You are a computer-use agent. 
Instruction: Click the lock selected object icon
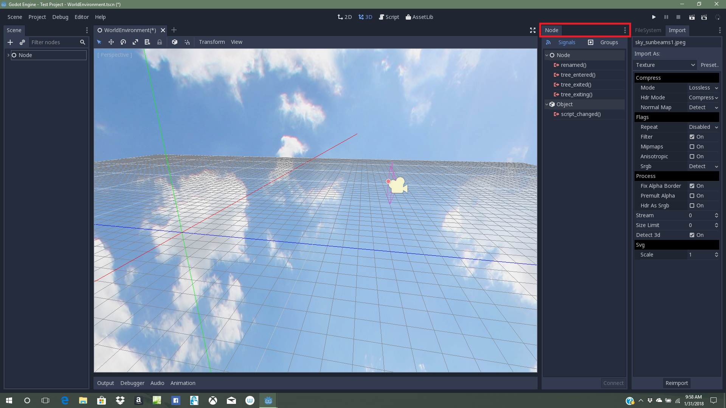point(160,42)
